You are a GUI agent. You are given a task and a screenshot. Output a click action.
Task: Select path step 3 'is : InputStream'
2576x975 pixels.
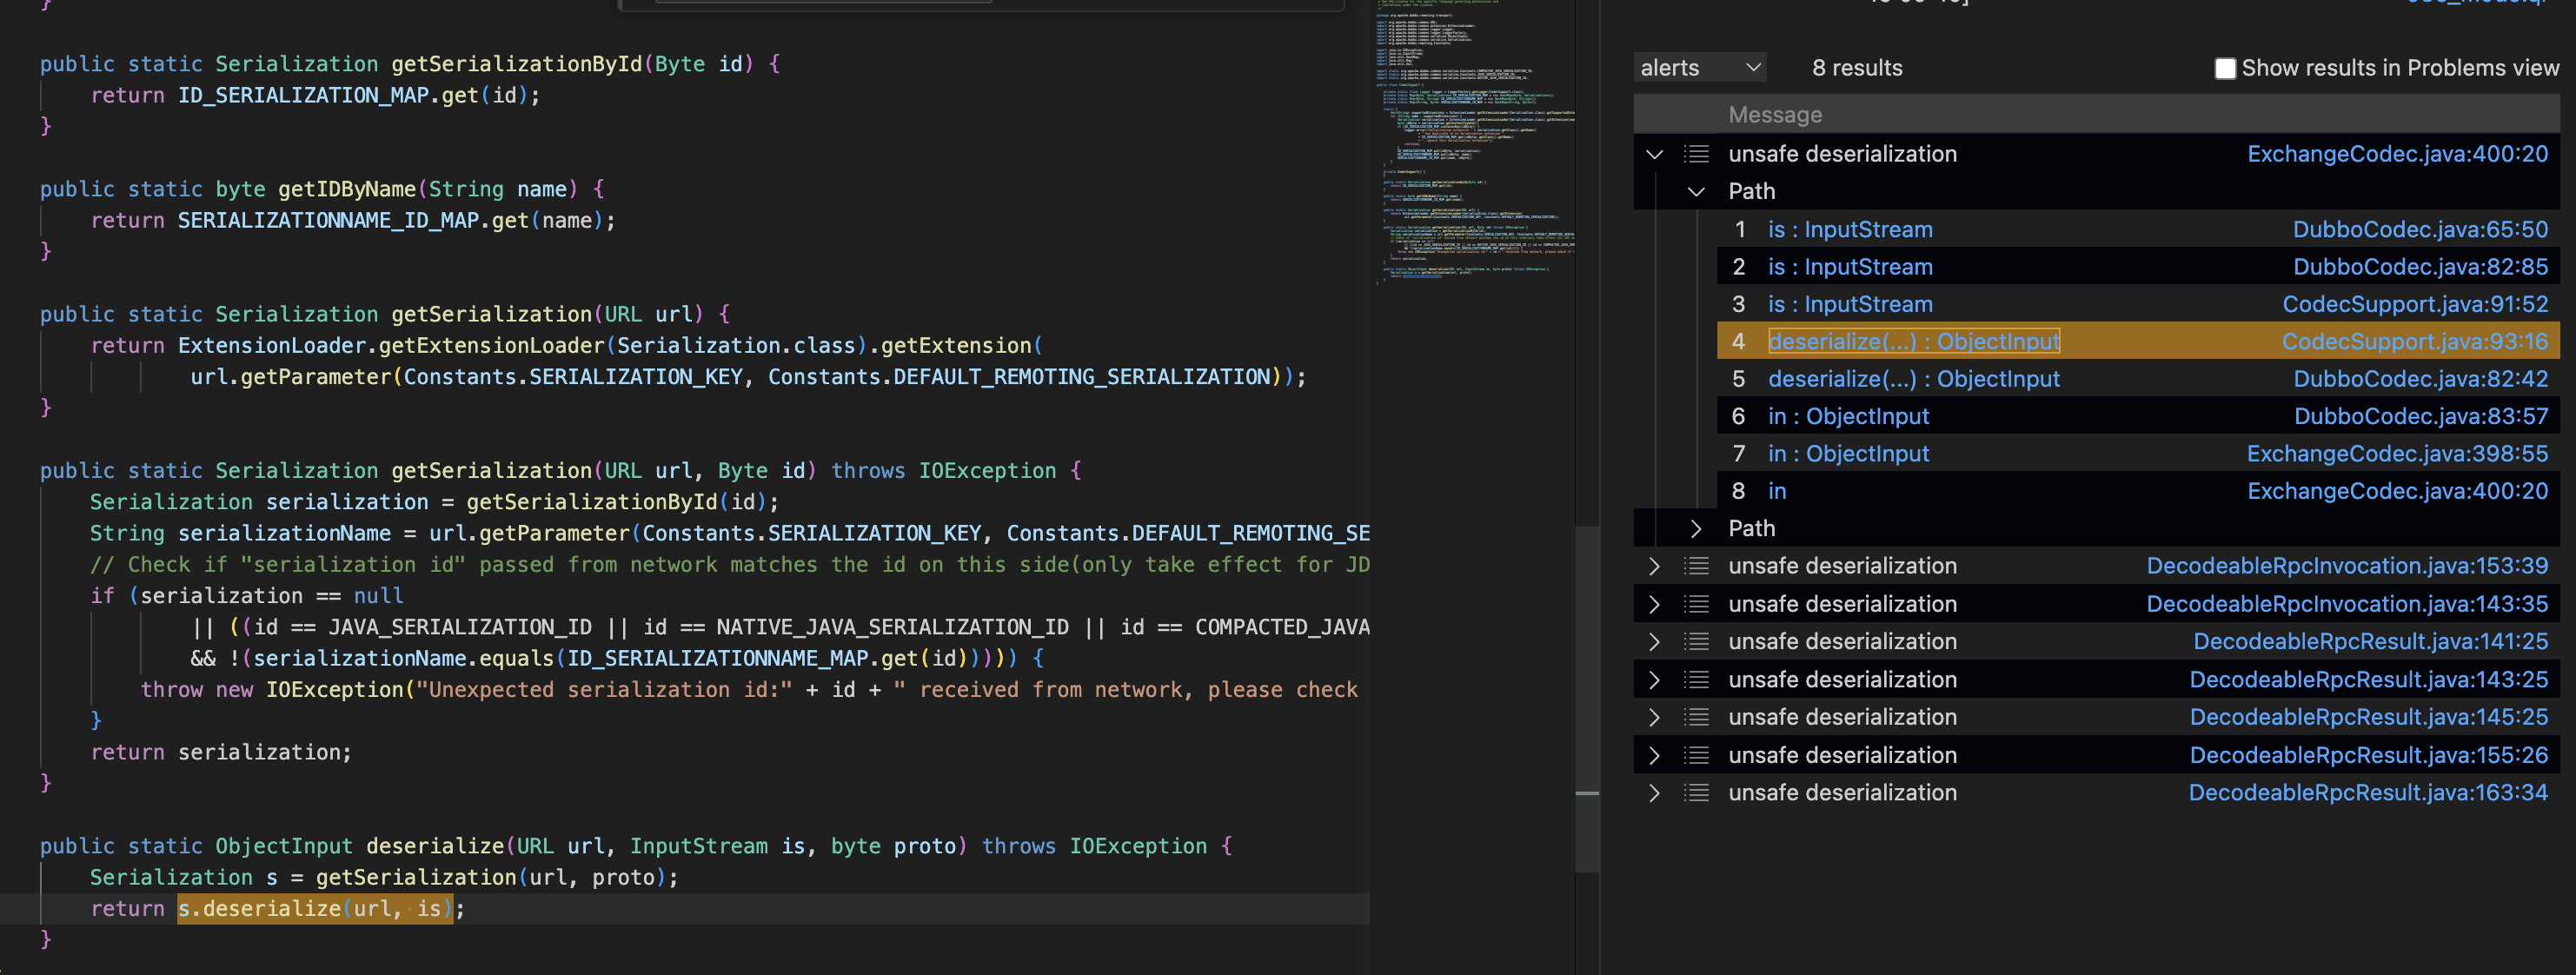click(1850, 304)
